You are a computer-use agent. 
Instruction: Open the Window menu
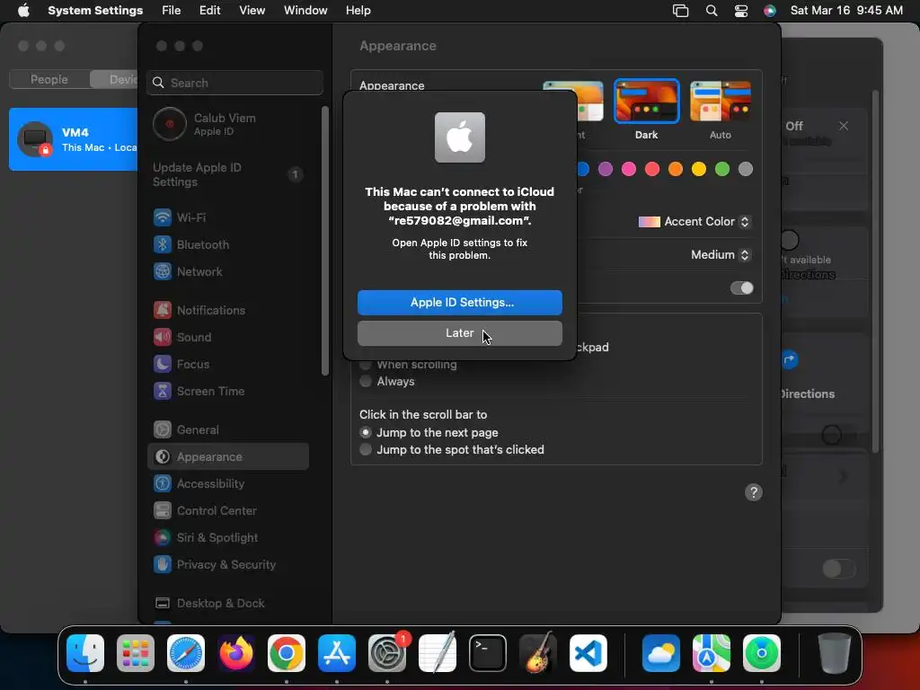[x=305, y=11]
